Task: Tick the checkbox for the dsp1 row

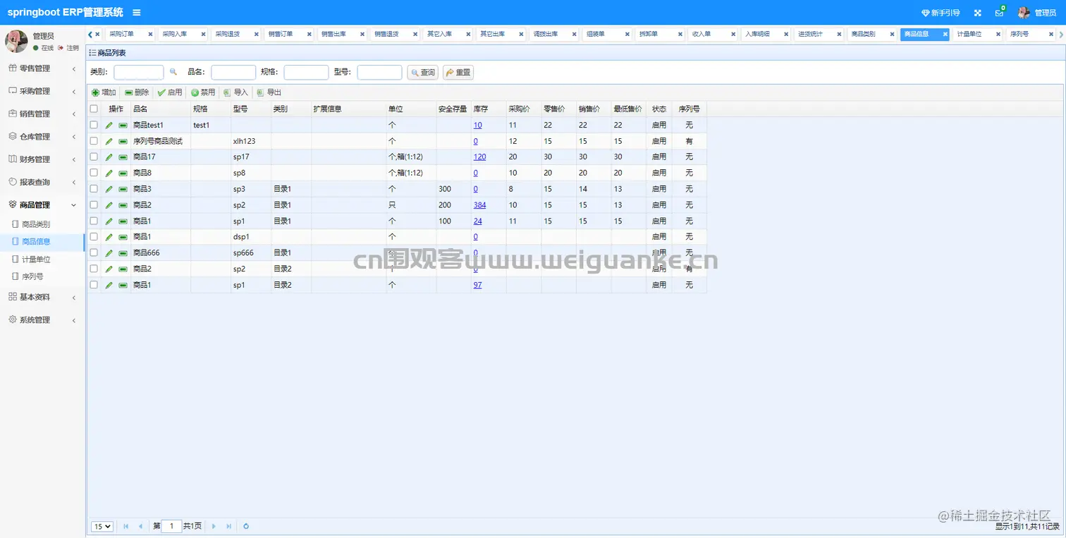Action: click(x=94, y=237)
